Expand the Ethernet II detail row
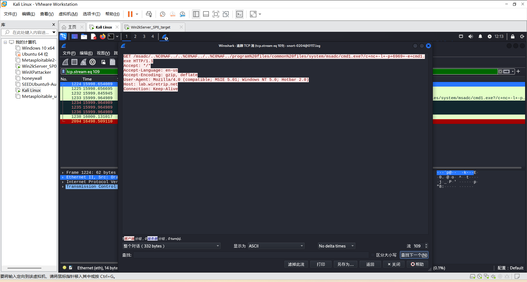Image resolution: width=527 pixels, height=282 pixels. click(63, 177)
